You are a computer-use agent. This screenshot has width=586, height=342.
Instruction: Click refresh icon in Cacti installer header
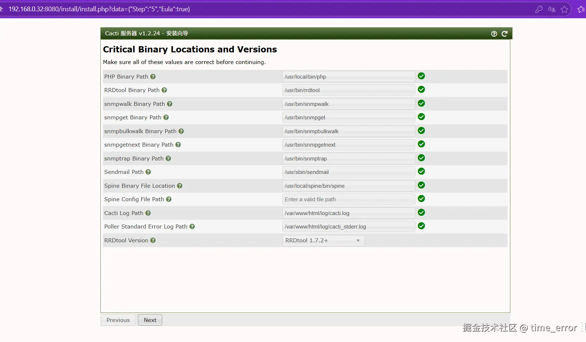pyautogui.click(x=505, y=34)
